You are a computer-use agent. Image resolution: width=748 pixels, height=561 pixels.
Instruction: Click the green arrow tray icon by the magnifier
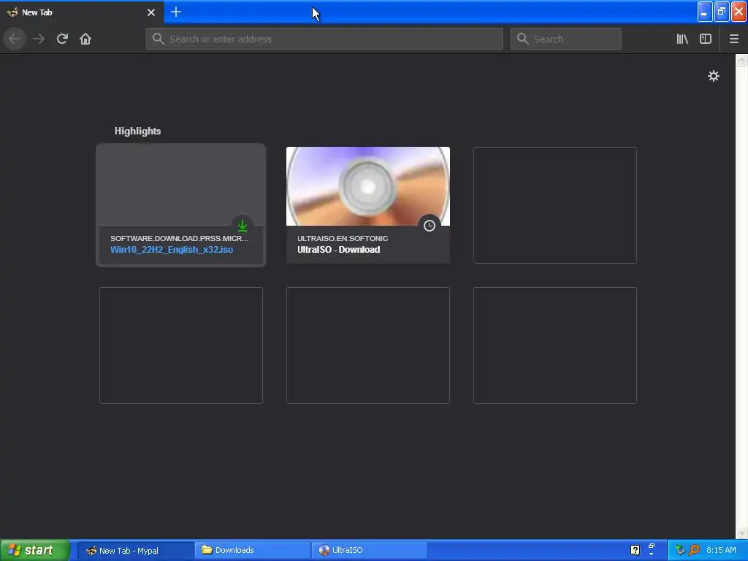[x=680, y=550]
